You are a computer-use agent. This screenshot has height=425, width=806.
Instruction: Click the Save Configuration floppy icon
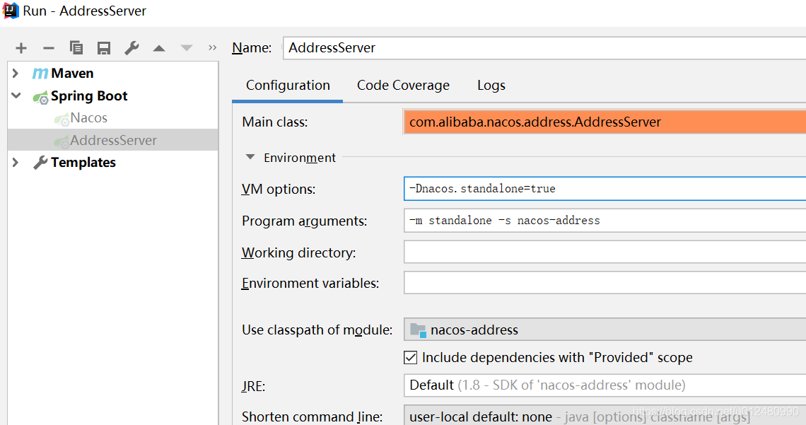[104, 48]
